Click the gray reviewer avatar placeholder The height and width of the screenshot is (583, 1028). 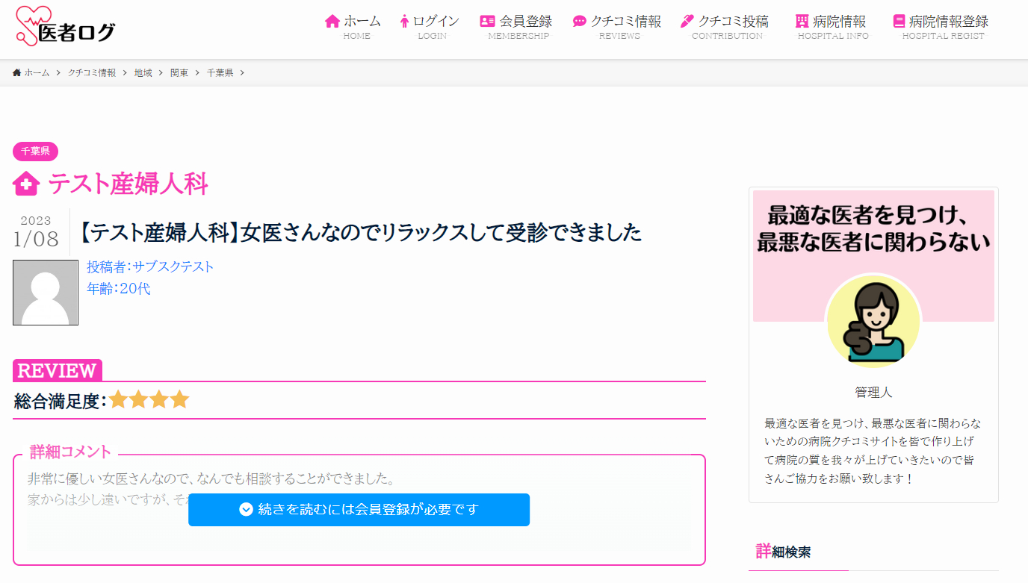click(x=46, y=293)
